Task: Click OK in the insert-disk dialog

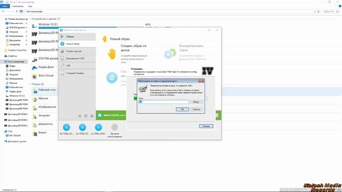Action: [x=182, y=109]
